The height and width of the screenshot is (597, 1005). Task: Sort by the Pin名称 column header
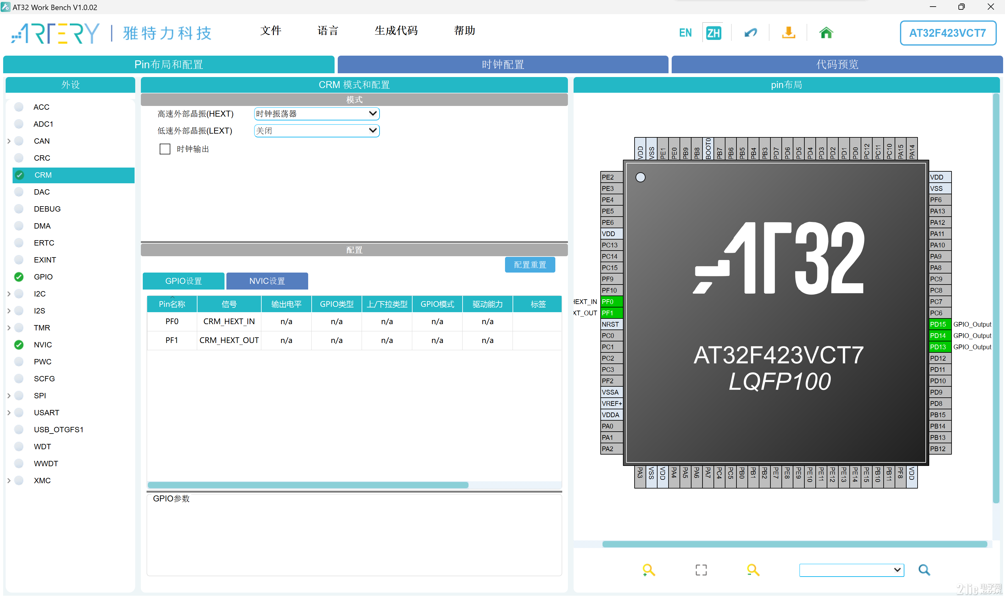[172, 304]
